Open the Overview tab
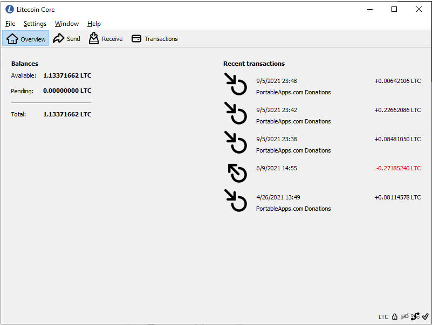The image size is (433, 325). 26,39
